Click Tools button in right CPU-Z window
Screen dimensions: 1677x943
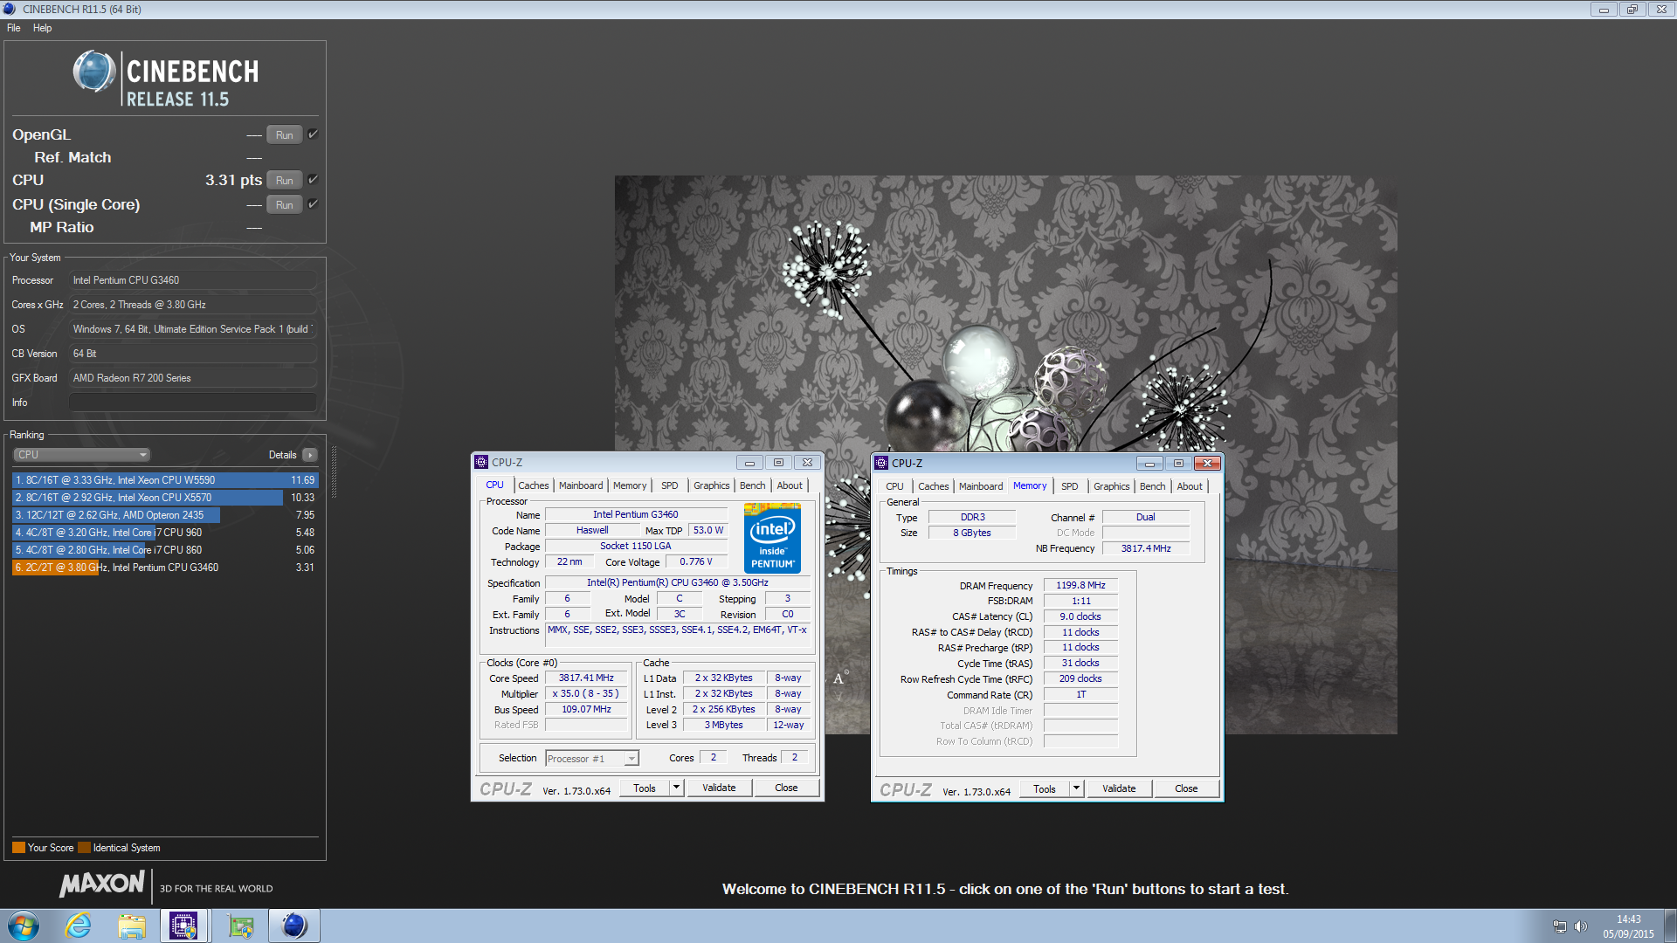[x=1045, y=788]
